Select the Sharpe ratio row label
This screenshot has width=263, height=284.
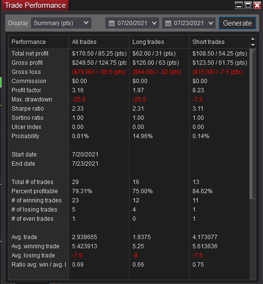coord(28,109)
